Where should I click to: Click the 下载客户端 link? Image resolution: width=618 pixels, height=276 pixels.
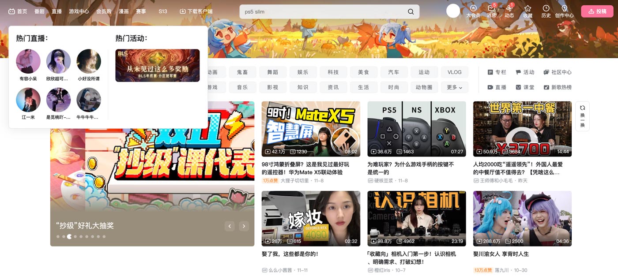[196, 11]
